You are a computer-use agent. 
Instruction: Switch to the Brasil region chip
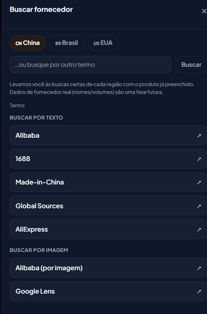tap(67, 43)
